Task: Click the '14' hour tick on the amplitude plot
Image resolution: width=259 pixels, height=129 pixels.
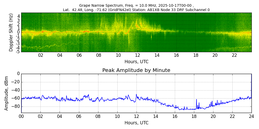Action: (156, 117)
